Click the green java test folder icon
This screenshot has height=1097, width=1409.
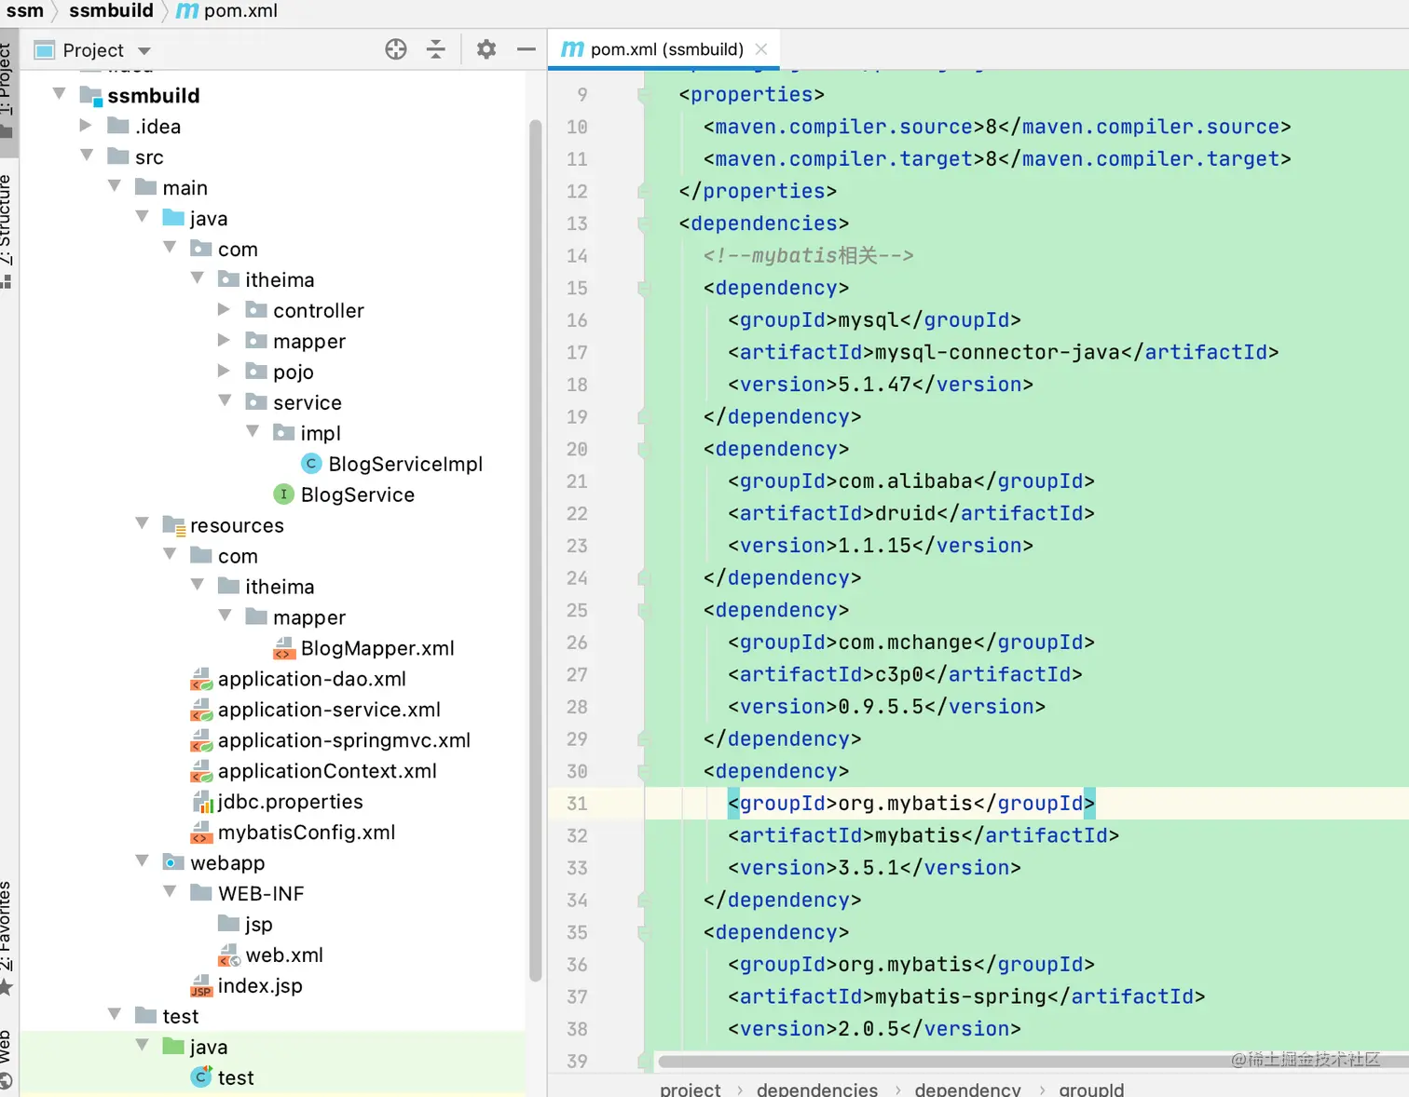coord(173,1047)
